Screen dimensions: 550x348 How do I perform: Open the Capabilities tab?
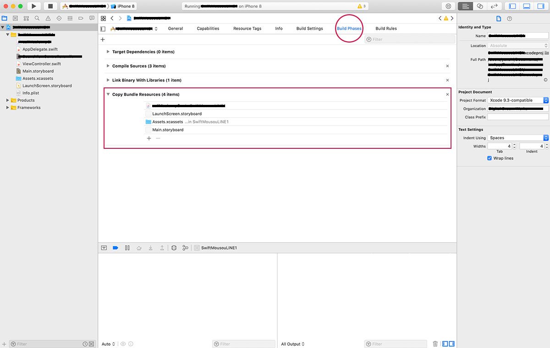click(x=208, y=28)
